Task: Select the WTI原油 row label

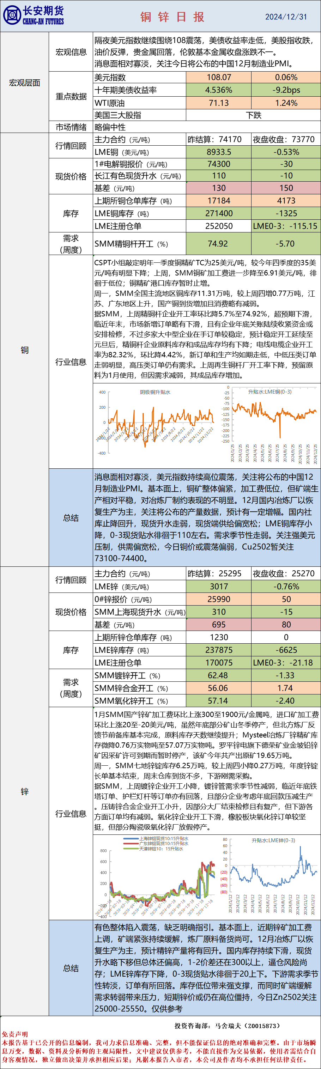Action: tap(110, 103)
